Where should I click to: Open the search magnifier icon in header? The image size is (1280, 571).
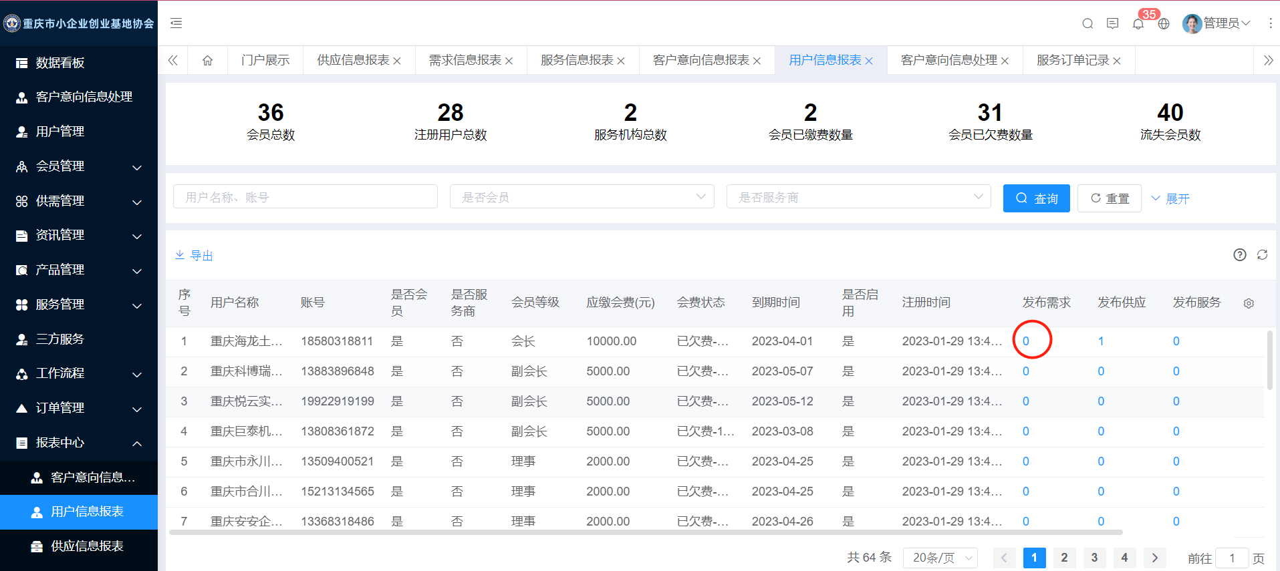pos(1087,23)
